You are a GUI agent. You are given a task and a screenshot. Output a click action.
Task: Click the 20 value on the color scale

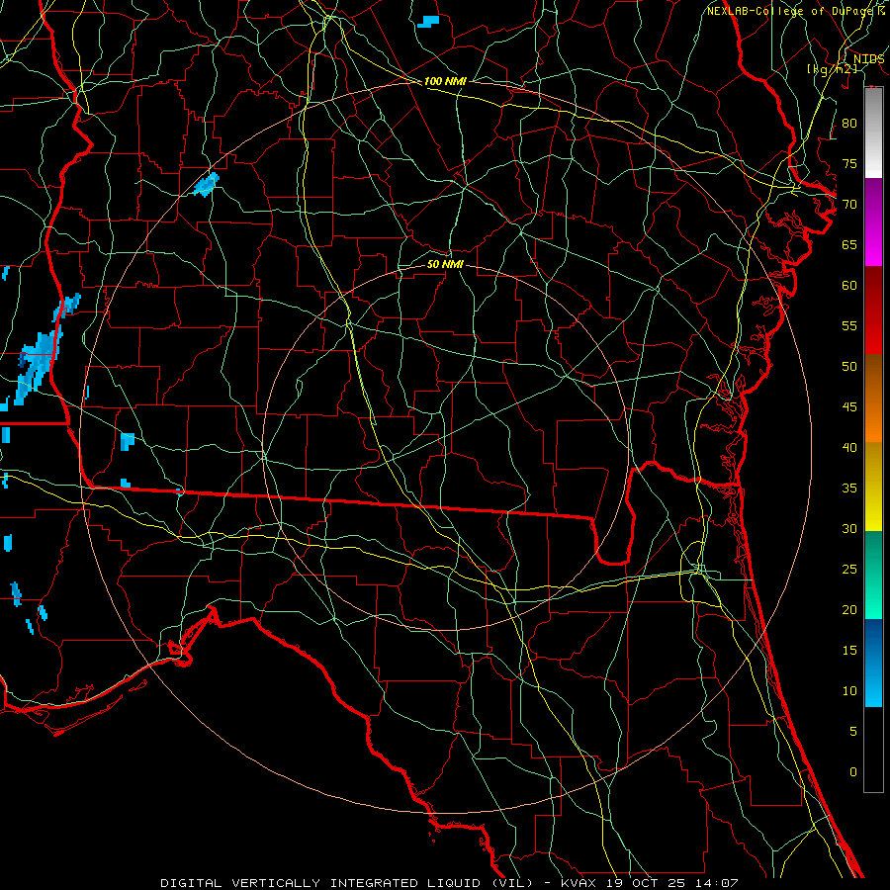coord(849,609)
